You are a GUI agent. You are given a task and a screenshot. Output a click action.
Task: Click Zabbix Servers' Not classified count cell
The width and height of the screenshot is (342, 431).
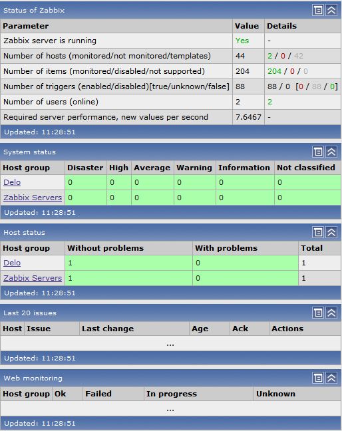coord(307,198)
